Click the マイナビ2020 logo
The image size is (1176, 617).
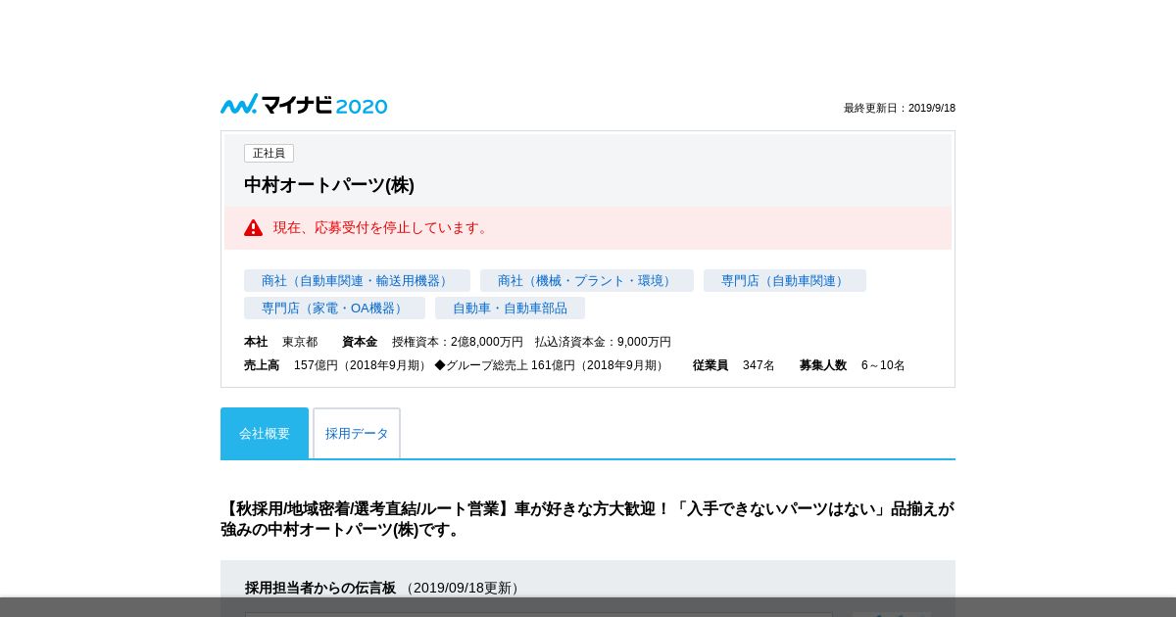304,105
